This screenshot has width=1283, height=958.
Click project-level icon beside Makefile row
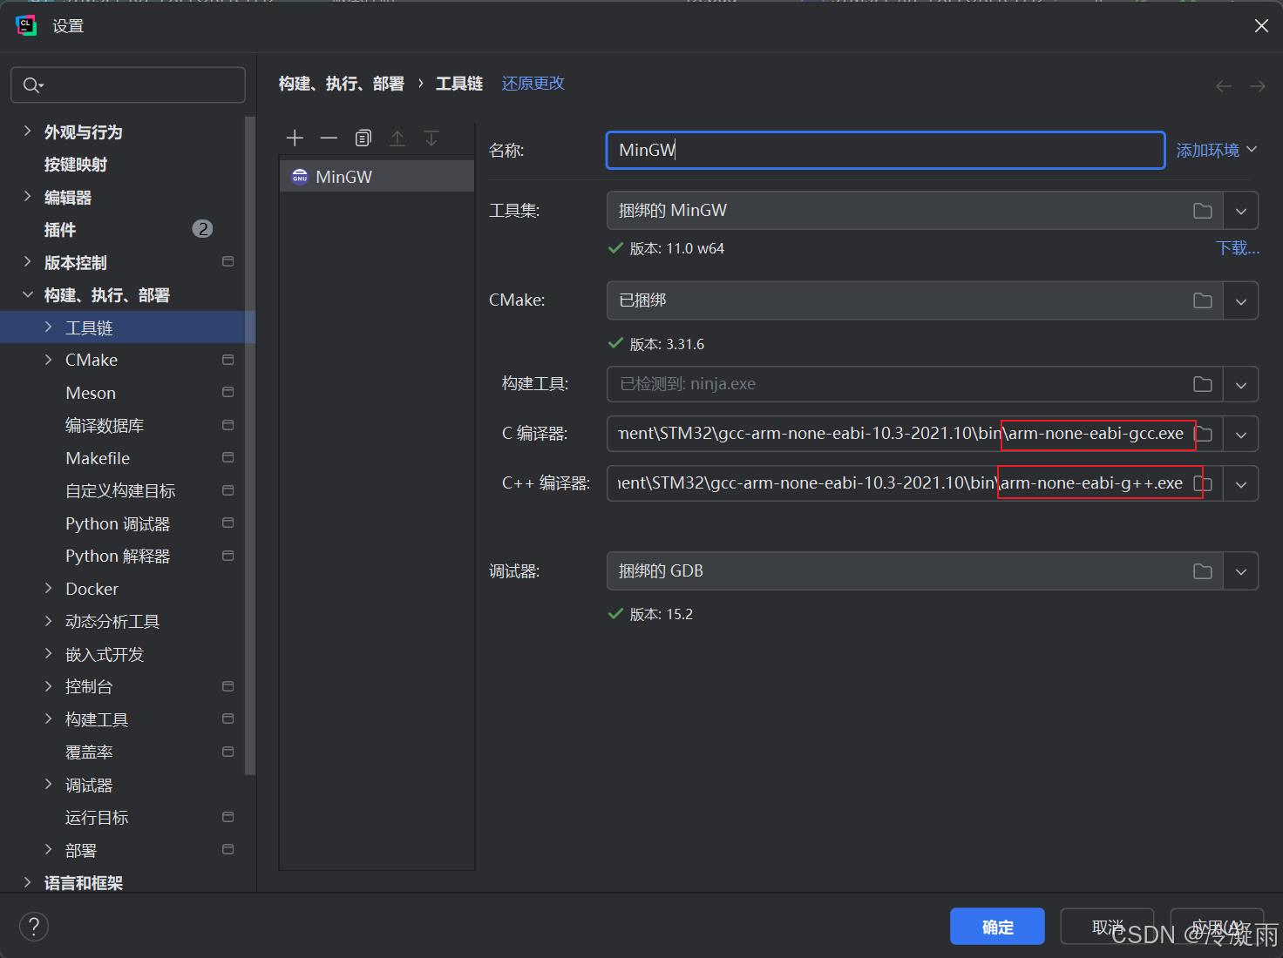pyautogui.click(x=228, y=457)
